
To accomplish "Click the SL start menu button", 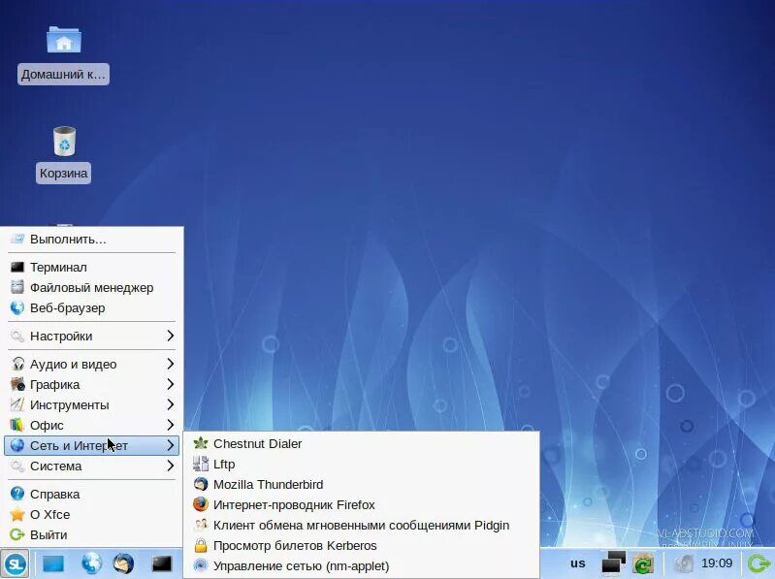I will tap(15, 563).
